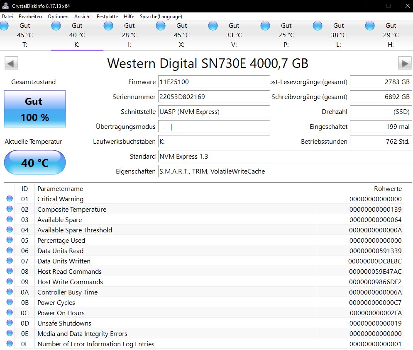Select the 'Unsafe Shutdowns' parameter name
Screen dimensions: 413x350
64,323
